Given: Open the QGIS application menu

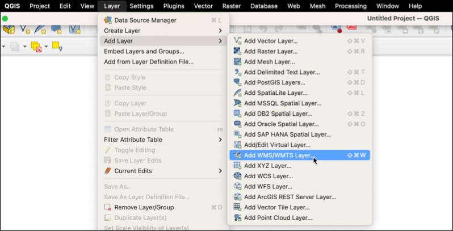Looking at the screenshot, I should coord(12,6).
